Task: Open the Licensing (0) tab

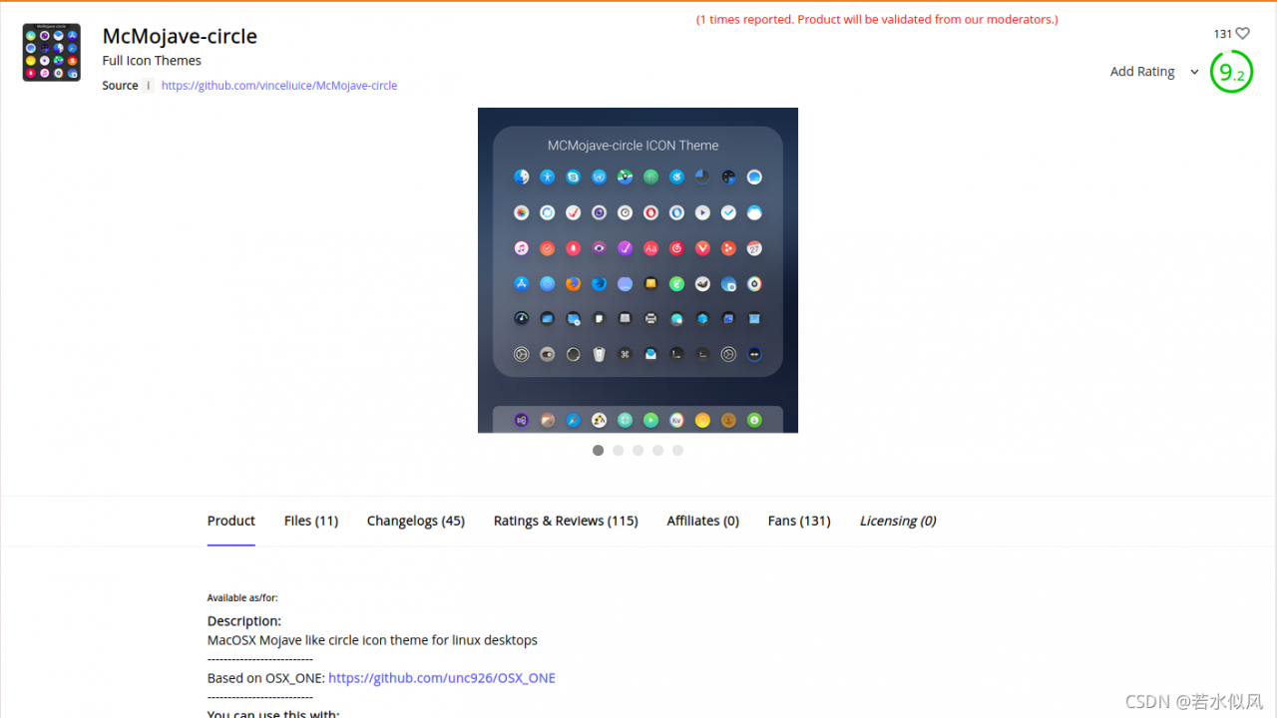Action: 898,521
